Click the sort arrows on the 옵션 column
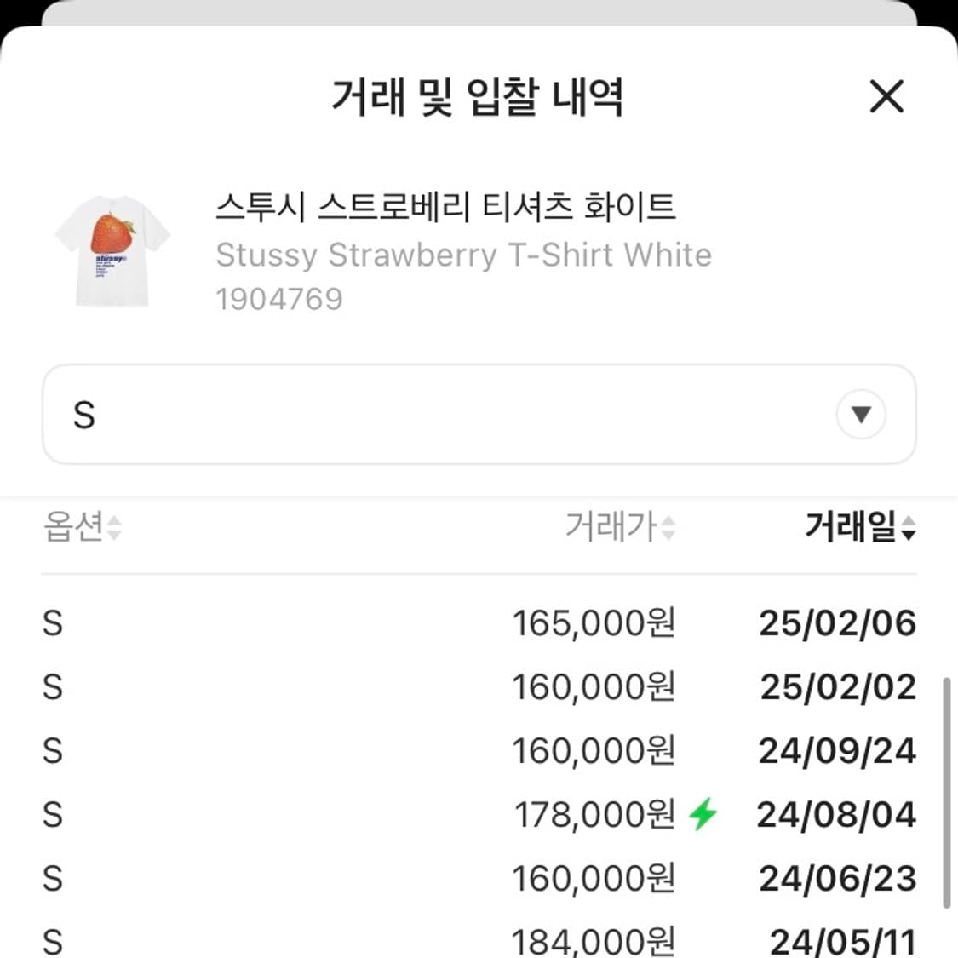 pyautogui.click(x=113, y=528)
